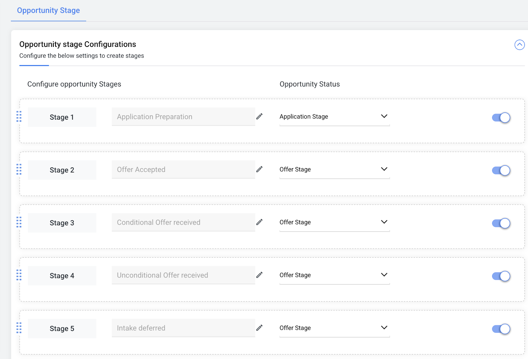Click the Intake deferred name field
Viewport: 528px width, 359px height.
click(x=183, y=328)
